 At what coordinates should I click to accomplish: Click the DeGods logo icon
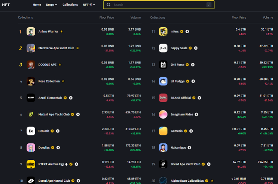click(31, 131)
